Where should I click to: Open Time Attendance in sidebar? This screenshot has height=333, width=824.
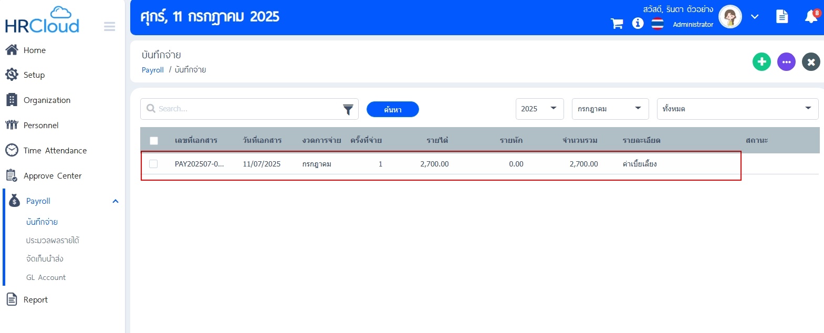55,151
